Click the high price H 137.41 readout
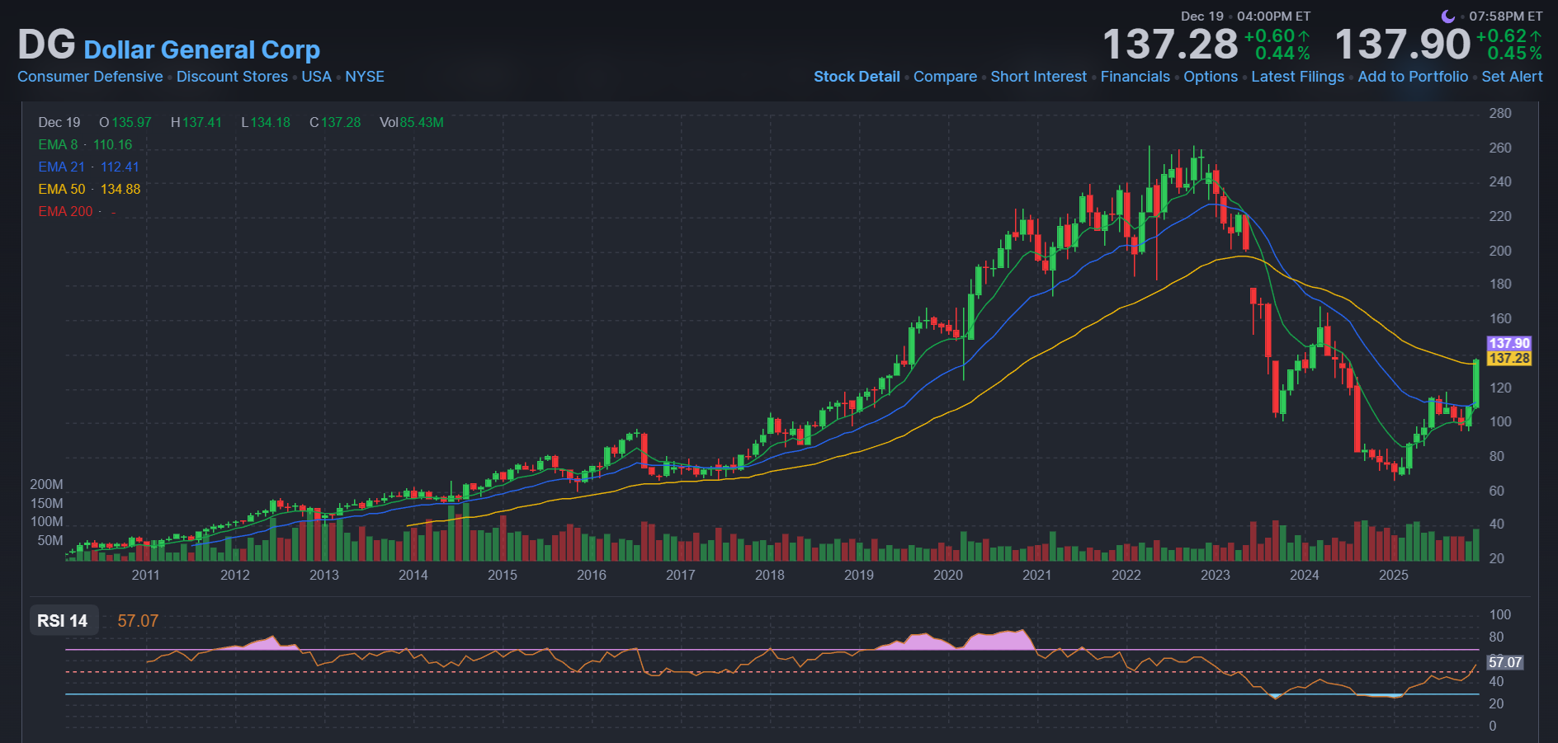Viewport: 1558px width, 743px height. [196, 122]
